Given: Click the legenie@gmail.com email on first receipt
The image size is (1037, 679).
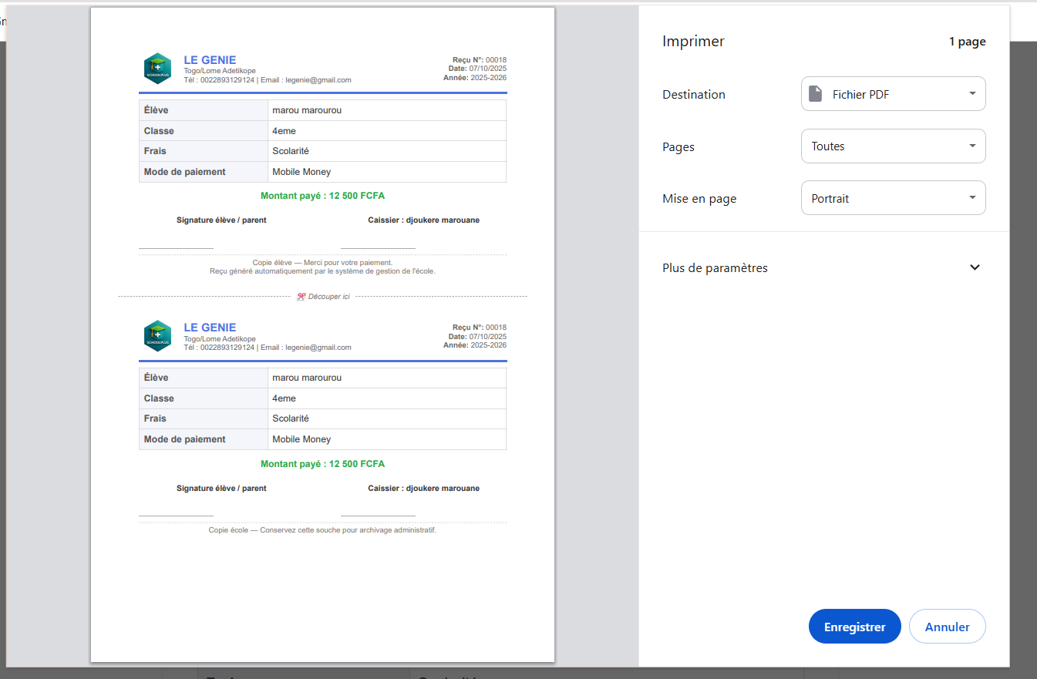Looking at the screenshot, I should (x=318, y=79).
